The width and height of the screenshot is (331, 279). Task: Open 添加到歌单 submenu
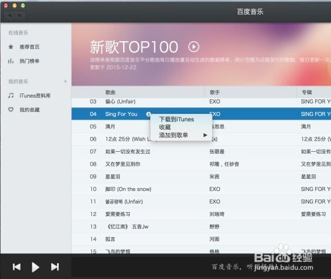click(x=181, y=135)
